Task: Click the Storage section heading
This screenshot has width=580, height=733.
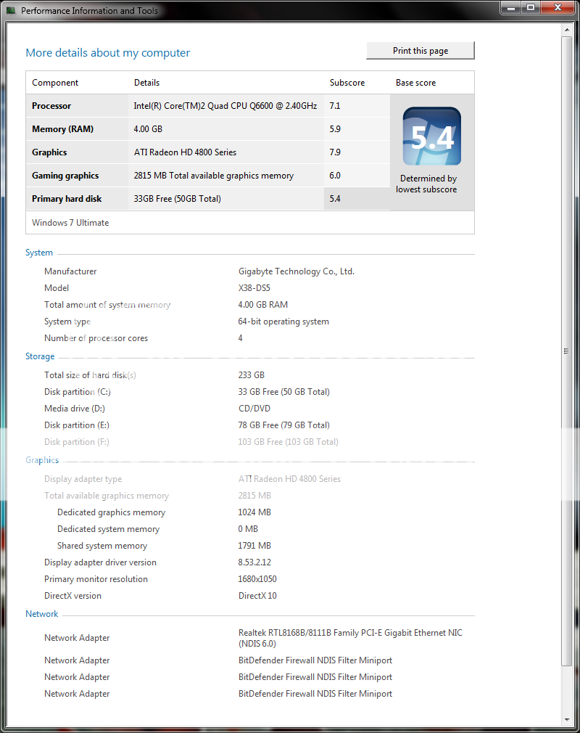Action: (40, 357)
